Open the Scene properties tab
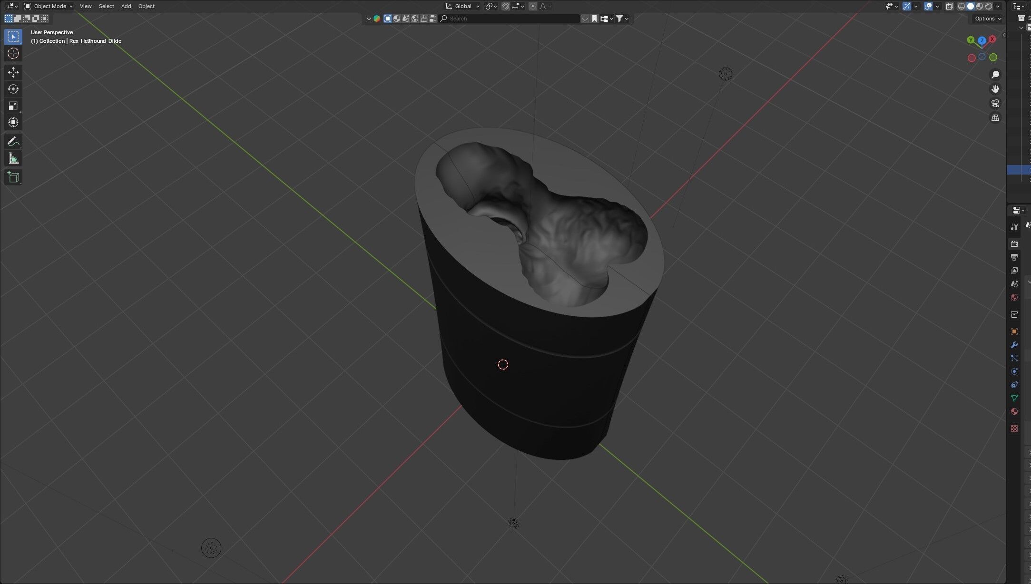 tap(1014, 283)
